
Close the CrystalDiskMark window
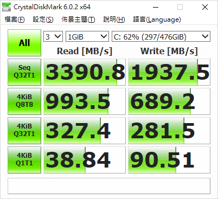[x=205, y=7]
